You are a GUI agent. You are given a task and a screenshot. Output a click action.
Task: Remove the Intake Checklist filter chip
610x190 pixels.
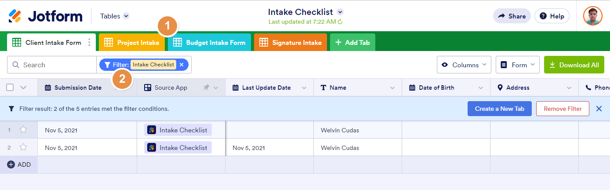(182, 65)
